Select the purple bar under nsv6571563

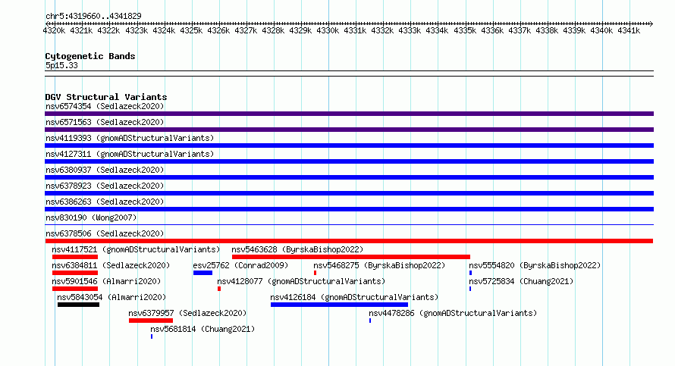[x=349, y=130]
